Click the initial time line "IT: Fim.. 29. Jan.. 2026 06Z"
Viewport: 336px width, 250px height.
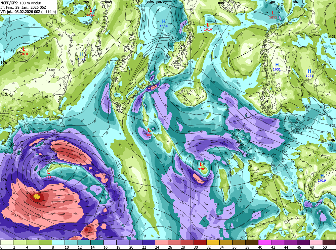pos(23,7)
